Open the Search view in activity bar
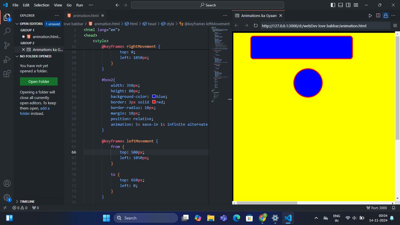Image resolution: width=400 pixels, height=225 pixels. click(x=7, y=32)
